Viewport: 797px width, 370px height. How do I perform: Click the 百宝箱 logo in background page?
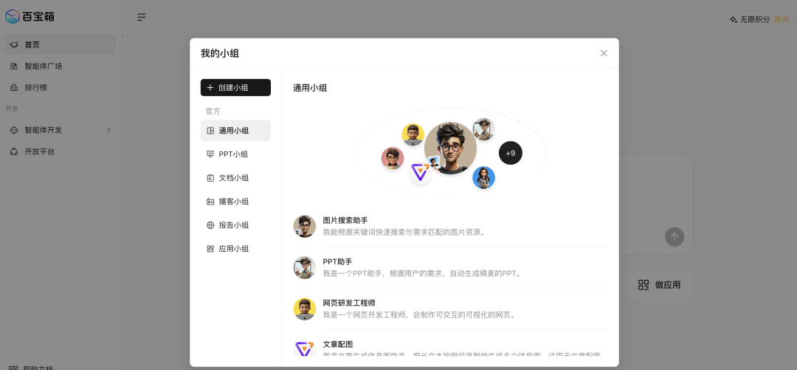point(30,16)
